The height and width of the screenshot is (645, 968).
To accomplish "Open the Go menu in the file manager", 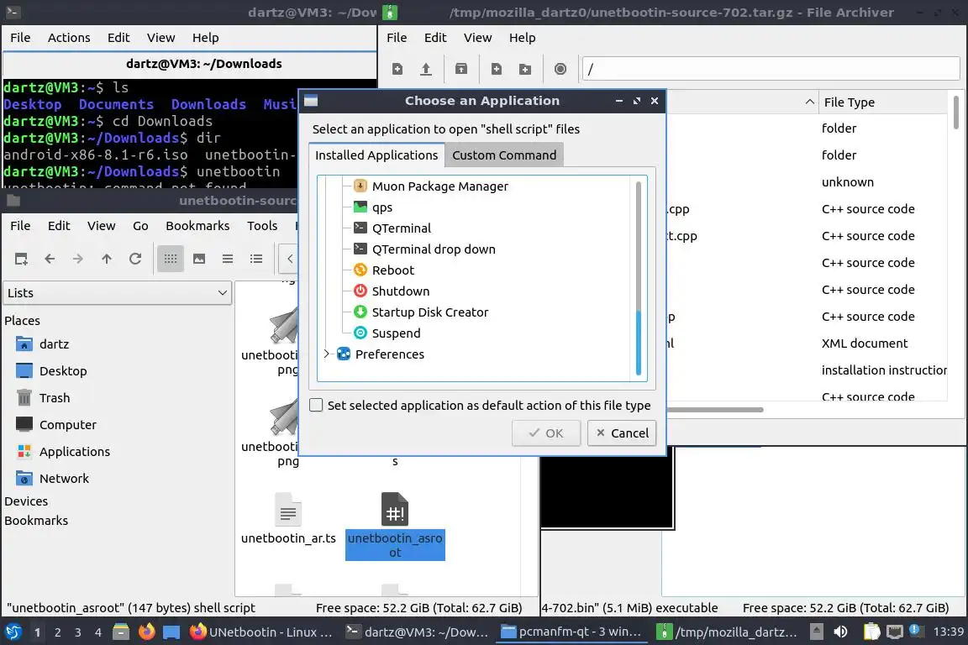I will 140,226.
